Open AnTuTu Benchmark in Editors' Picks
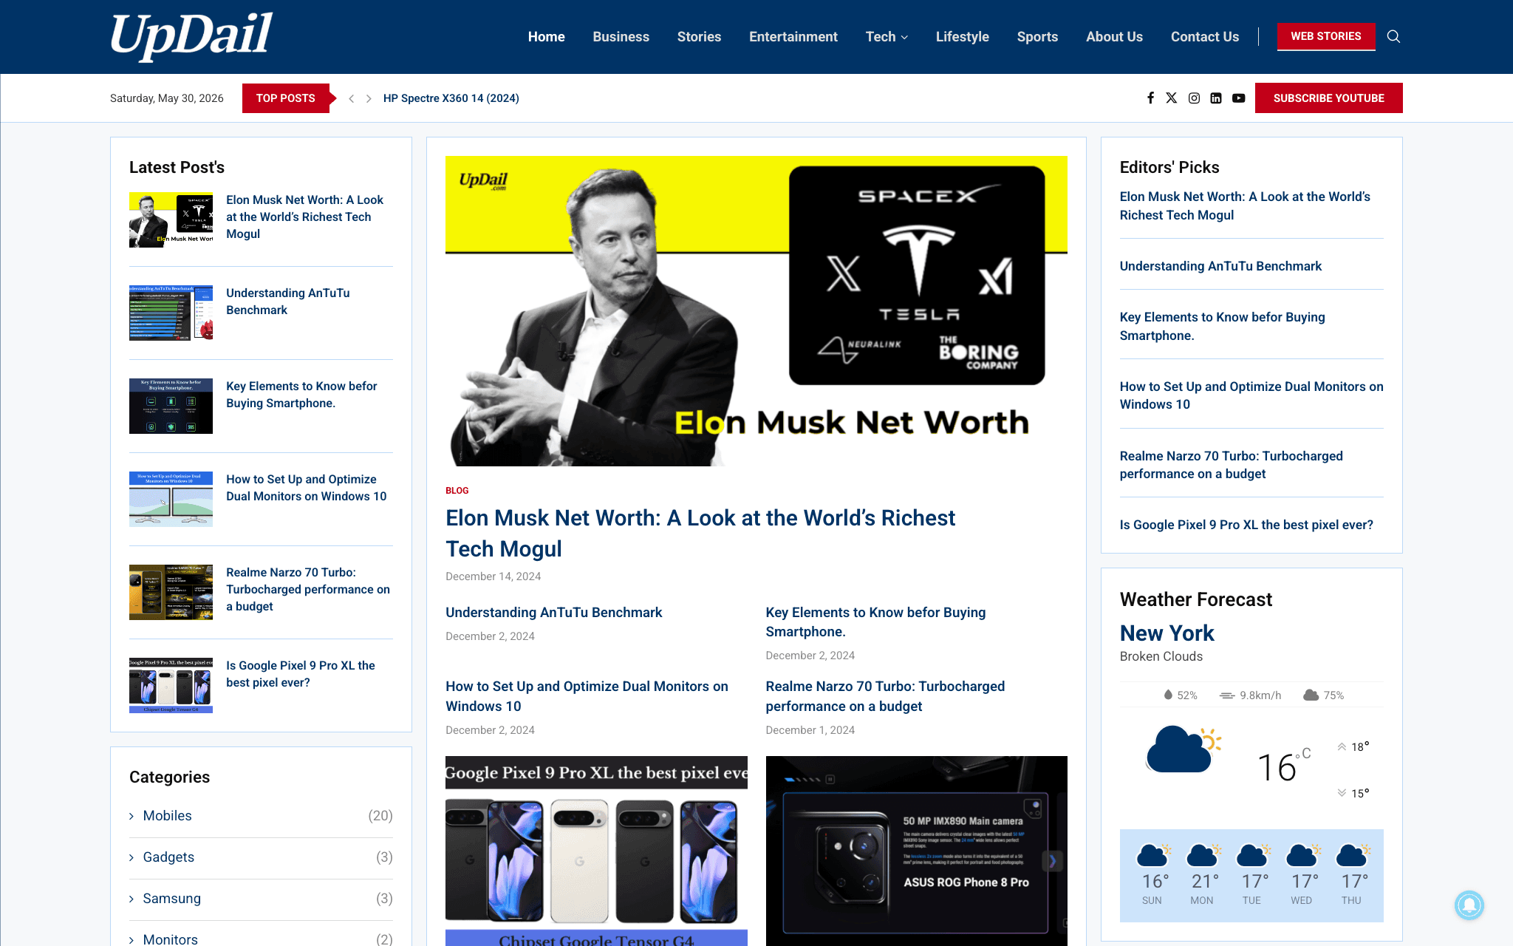The width and height of the screenshot is (1513, 946). pyautogui.click(x=1220, y=266)
